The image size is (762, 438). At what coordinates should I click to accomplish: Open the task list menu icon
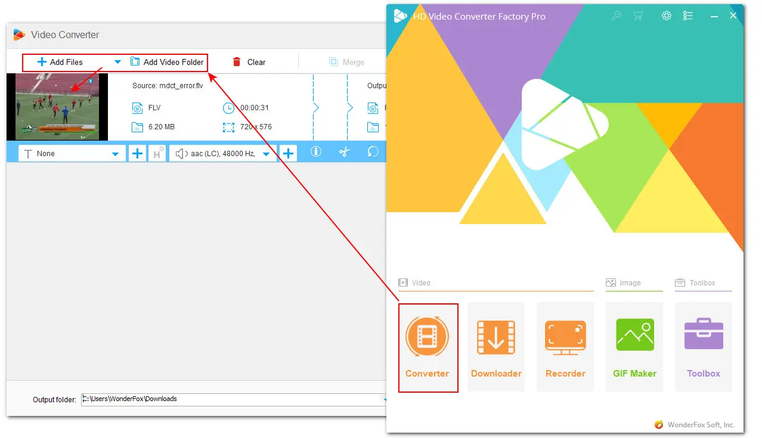coord(688,16)
